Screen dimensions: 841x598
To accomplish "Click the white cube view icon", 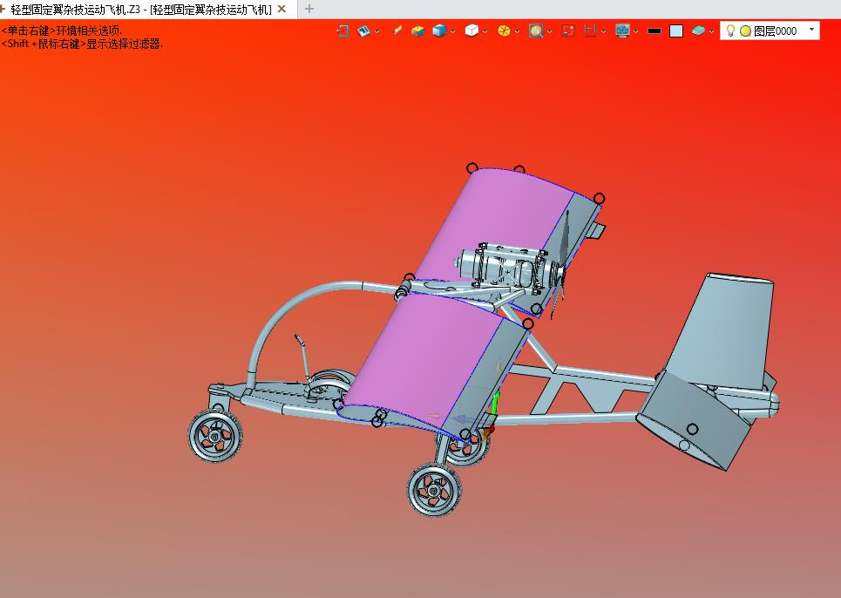I will (x=471, y=31).
